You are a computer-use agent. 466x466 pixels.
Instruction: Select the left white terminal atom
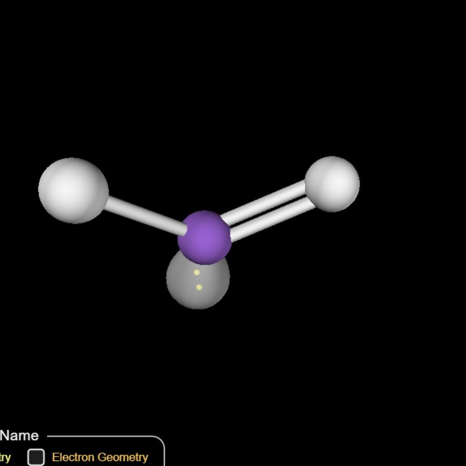click(73, 191)
